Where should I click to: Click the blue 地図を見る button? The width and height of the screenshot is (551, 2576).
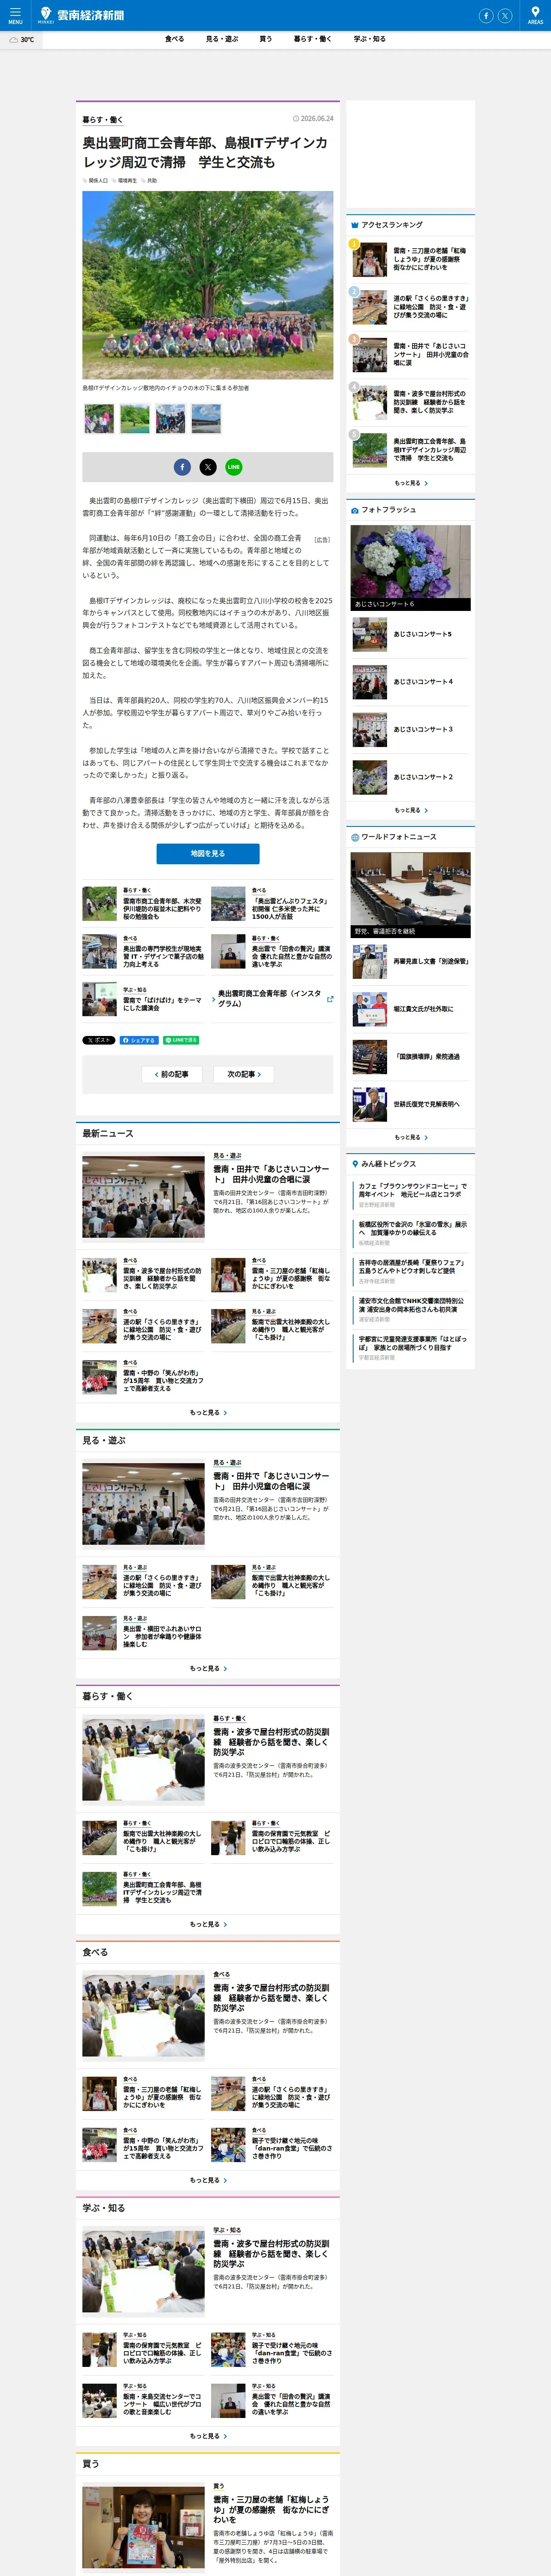(208, 854)
